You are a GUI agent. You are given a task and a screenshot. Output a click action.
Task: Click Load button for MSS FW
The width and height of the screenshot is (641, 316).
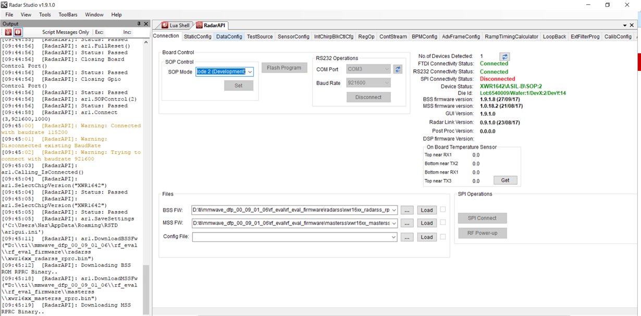(427, 223)
